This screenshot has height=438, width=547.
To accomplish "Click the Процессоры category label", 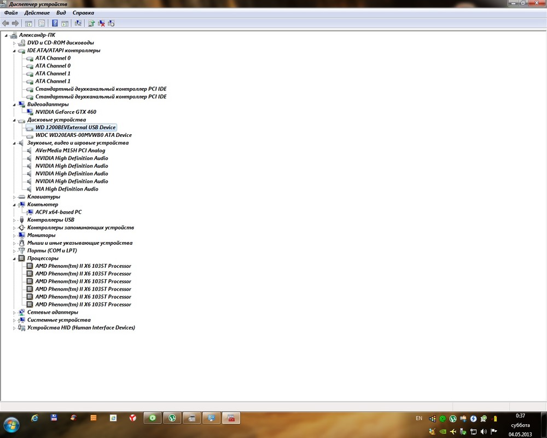I will point(43,258).
